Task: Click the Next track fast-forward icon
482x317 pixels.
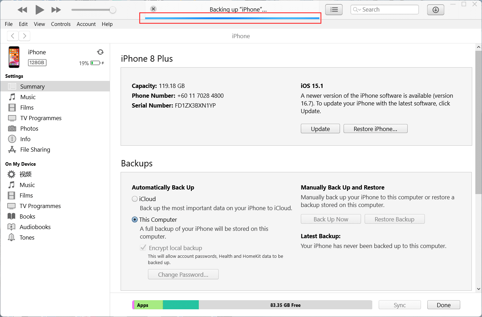Action: (56, 10)
